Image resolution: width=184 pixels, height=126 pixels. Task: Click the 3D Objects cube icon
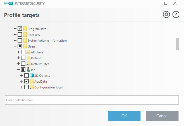click(x=32, y=75)
